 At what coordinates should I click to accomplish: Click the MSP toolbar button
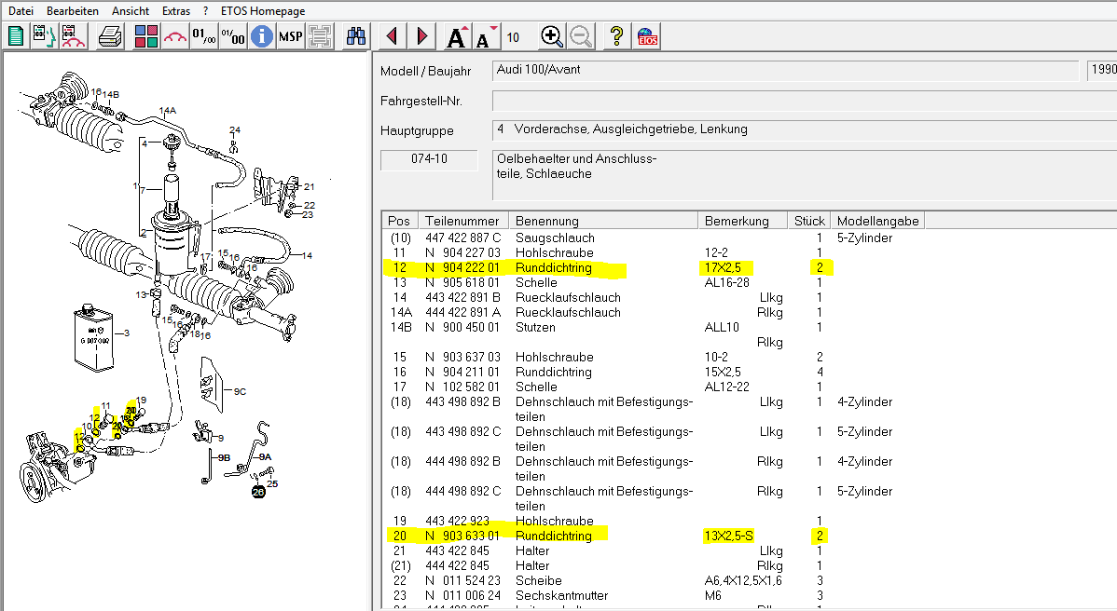291,36
